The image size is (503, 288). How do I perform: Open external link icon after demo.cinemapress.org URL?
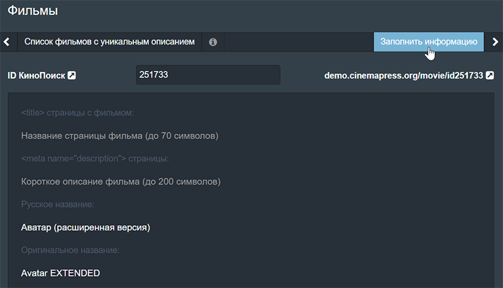[x=490, y=75]
